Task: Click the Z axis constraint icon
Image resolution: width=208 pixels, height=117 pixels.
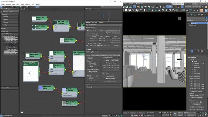Action: tap(164, 7)
